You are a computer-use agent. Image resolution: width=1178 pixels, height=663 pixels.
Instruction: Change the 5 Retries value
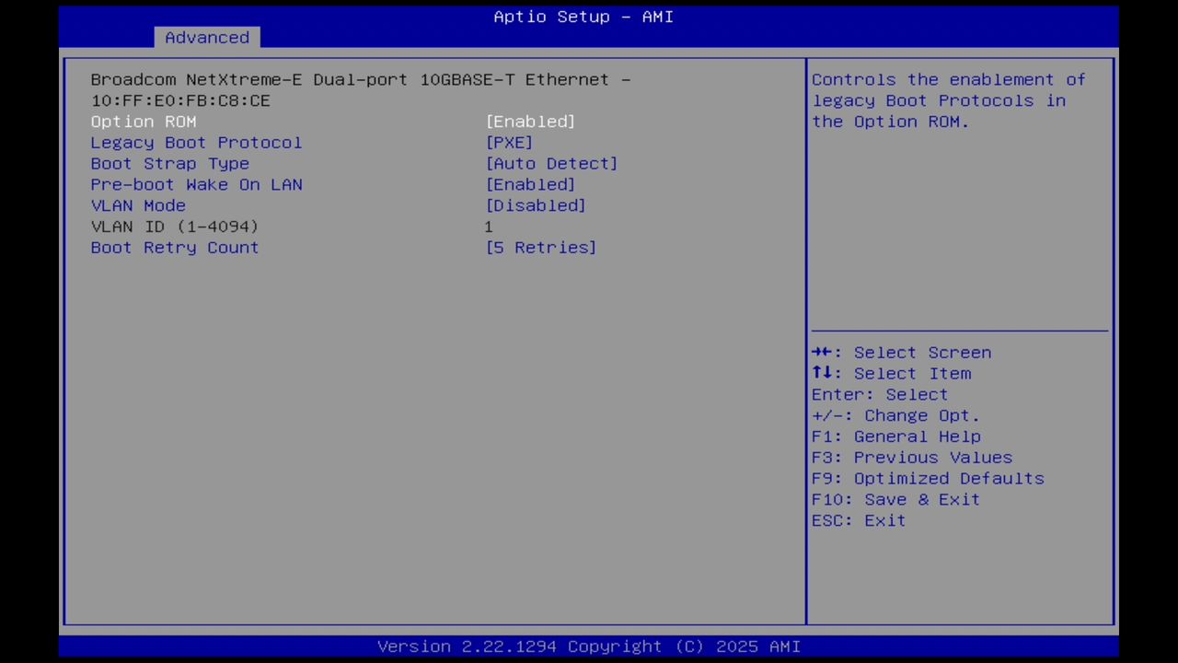541,247
